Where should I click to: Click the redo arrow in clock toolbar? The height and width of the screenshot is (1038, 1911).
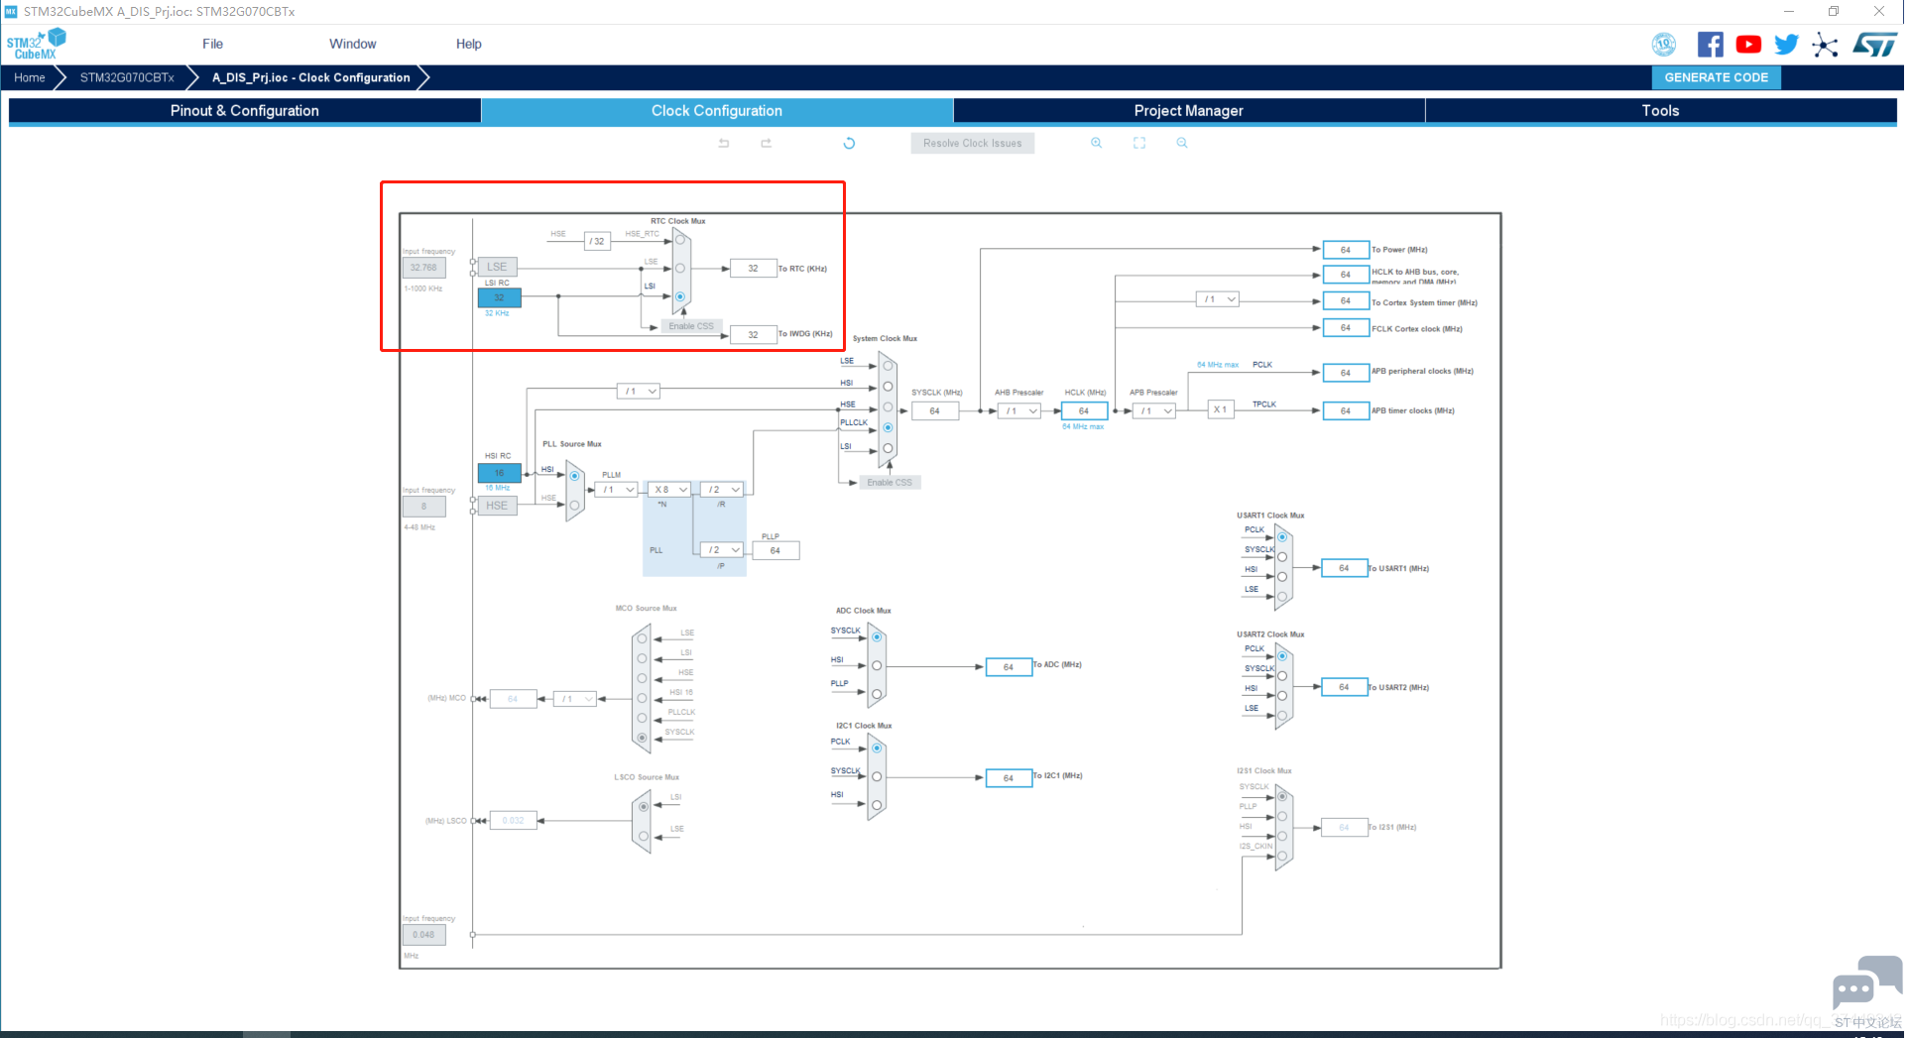click(x=766, y=143)
